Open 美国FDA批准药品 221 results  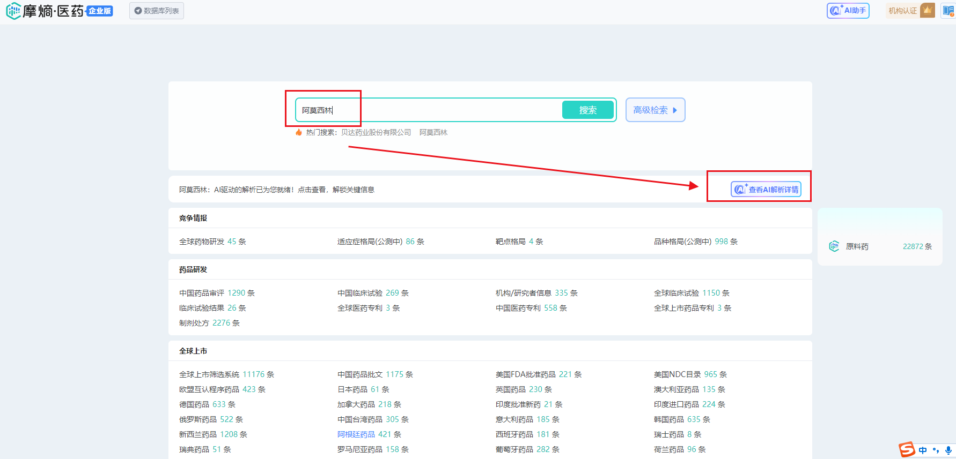(538, 374)
